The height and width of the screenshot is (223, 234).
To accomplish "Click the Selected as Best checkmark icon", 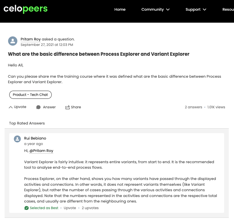I will pos(26,208).
